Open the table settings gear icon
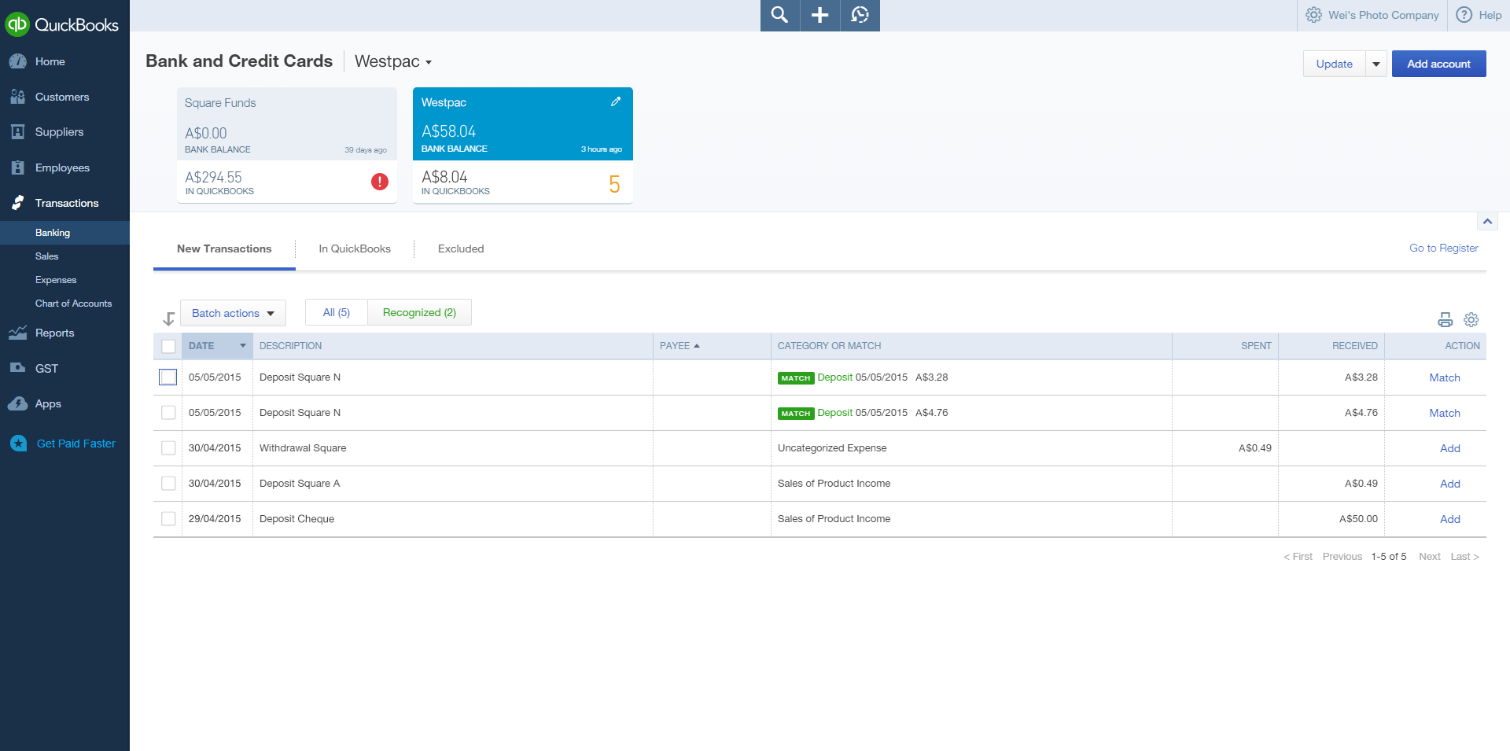 click(x=1471, y=320)
